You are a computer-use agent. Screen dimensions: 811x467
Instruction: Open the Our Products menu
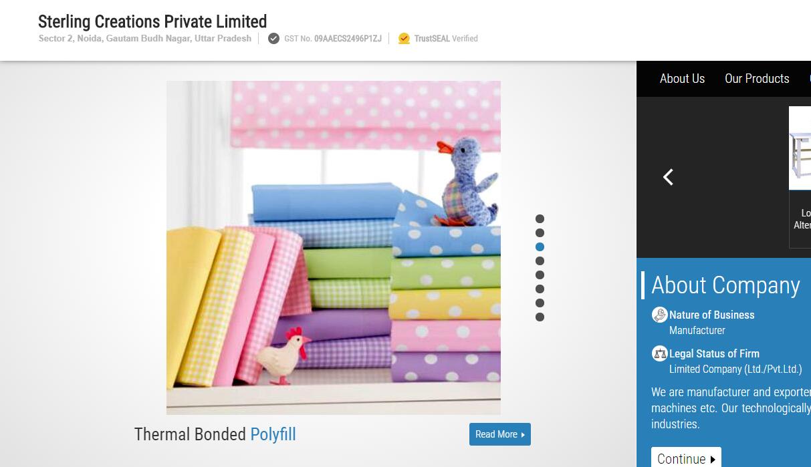757,79
